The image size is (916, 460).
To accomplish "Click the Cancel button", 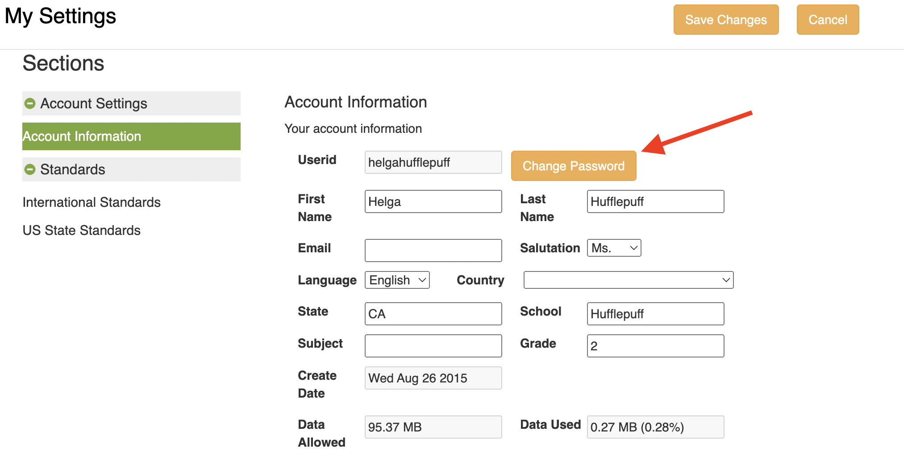I will 828,19.
